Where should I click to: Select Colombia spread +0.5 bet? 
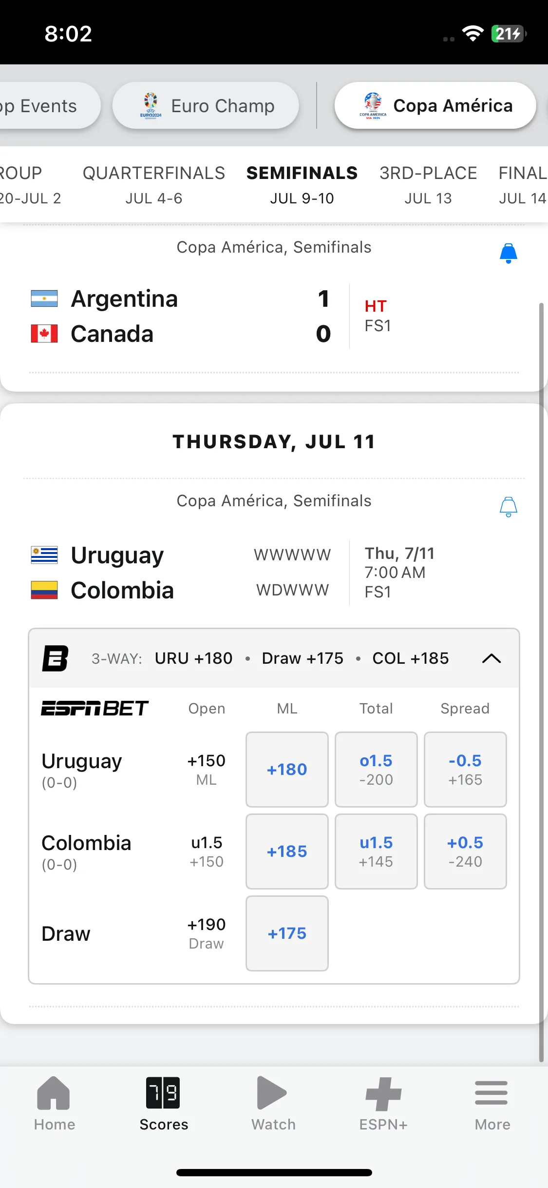coord(465,851)
